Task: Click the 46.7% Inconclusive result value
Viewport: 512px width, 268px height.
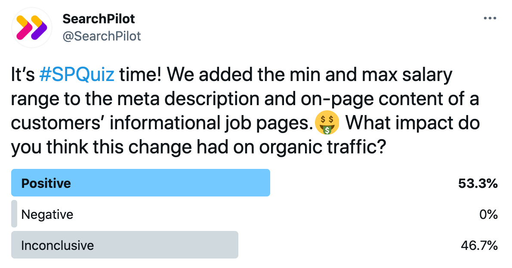Action: pyautogui.click(x=479, y=245)
